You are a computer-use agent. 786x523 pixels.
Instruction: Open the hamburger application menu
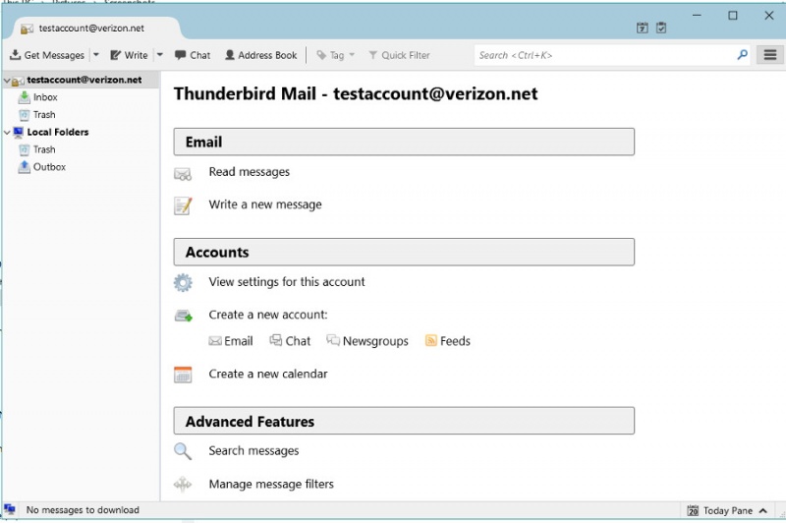[770, 55]
